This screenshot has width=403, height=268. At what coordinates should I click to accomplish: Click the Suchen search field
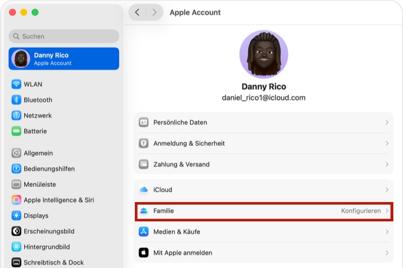click(64, 36)
